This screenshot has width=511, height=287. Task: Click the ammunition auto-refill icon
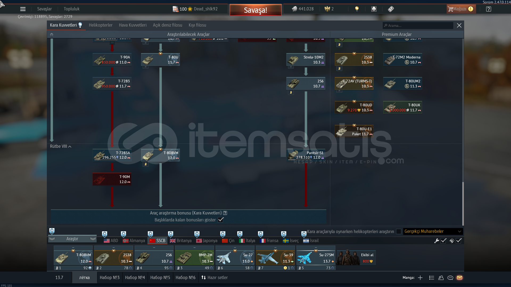click(x=452, y=241)
